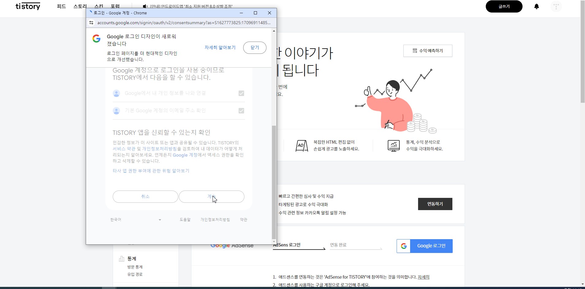
Task: Click the 자세히 알아보기 link
Action: 220,48
